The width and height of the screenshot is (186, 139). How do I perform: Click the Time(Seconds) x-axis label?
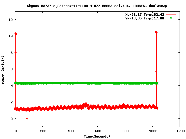[x=97, y=136]
